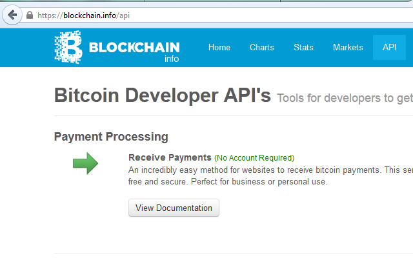The image size is (413, 258).
Task: Select the API navigation tab
Action: click(x=389, y=47)
